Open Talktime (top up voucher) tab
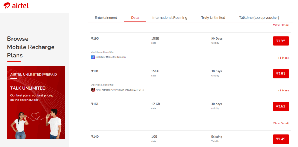This screenshot has width=298, height=147. [259, 18]
